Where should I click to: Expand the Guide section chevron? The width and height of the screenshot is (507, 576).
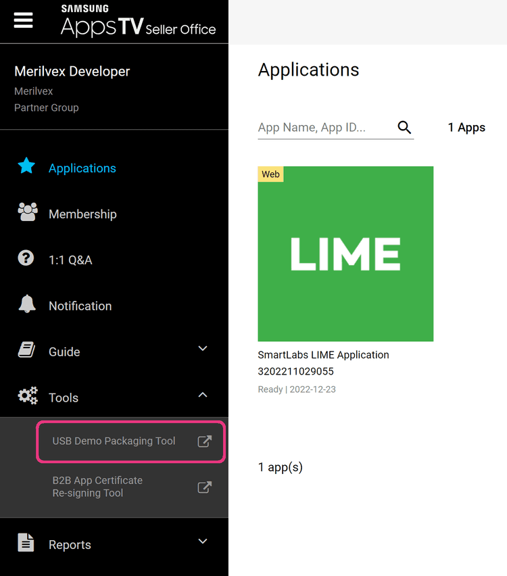tap(202, 348)
